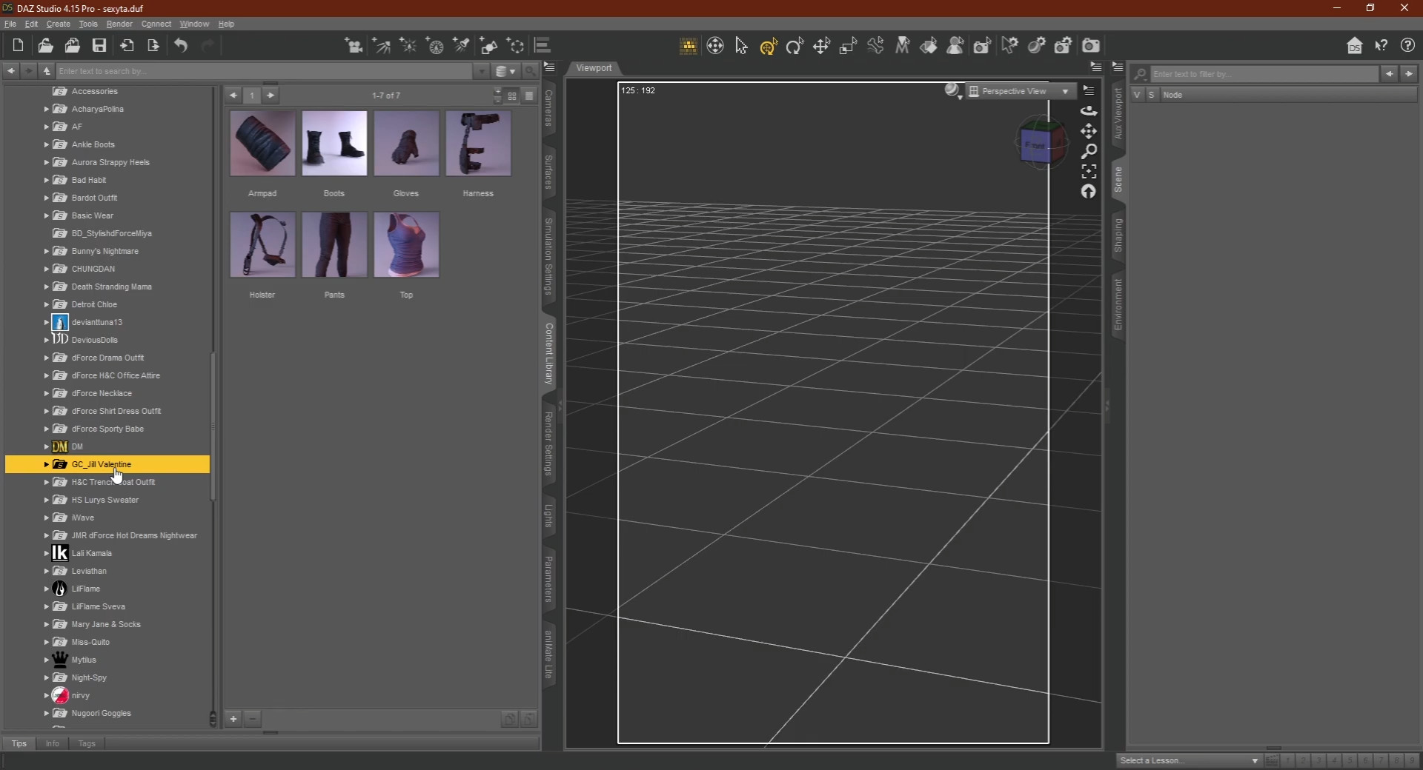Select the Scale tool
Screen dimensions: 1423x770
[x=848, y=46]
